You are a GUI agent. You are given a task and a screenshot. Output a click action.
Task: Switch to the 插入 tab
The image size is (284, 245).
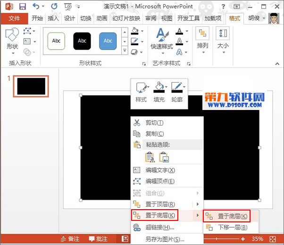tap(53, 18)
